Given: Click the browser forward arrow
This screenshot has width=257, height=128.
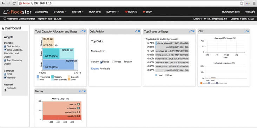Looking at the screenshot, I should point(9,3).
